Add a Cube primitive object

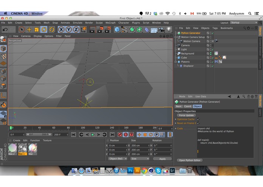click(x=117, y=30)
